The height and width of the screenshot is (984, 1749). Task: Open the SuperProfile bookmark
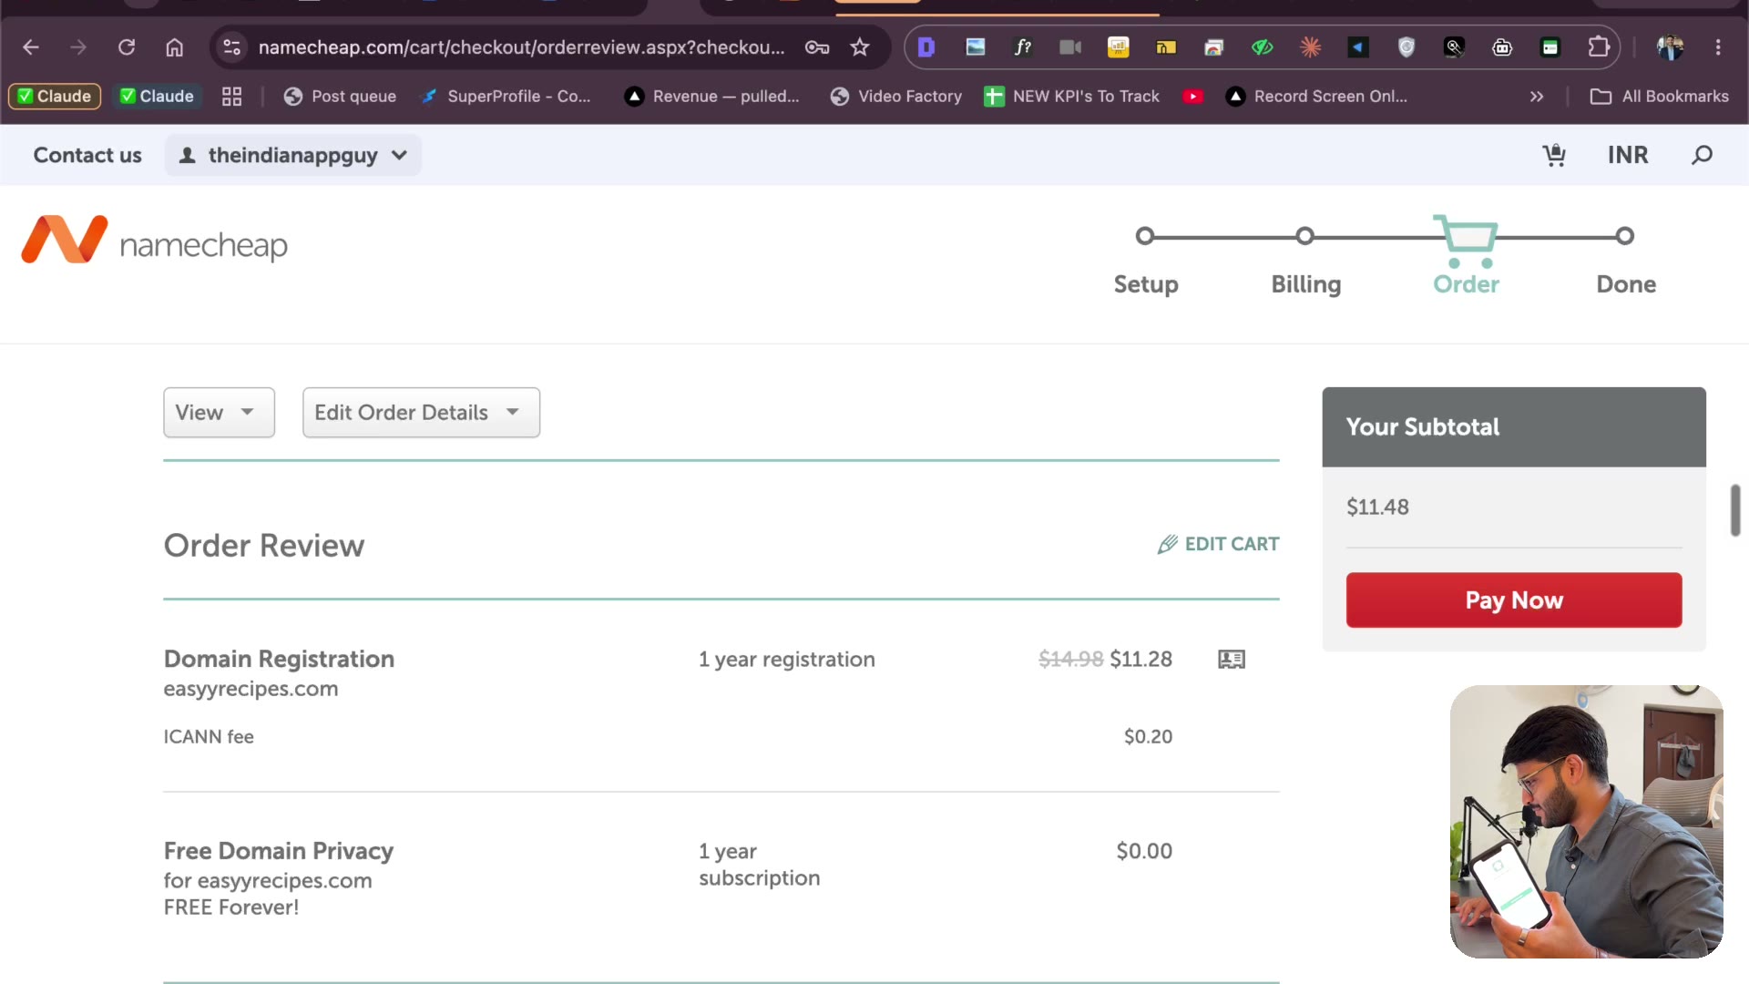[x=506, y=97]
